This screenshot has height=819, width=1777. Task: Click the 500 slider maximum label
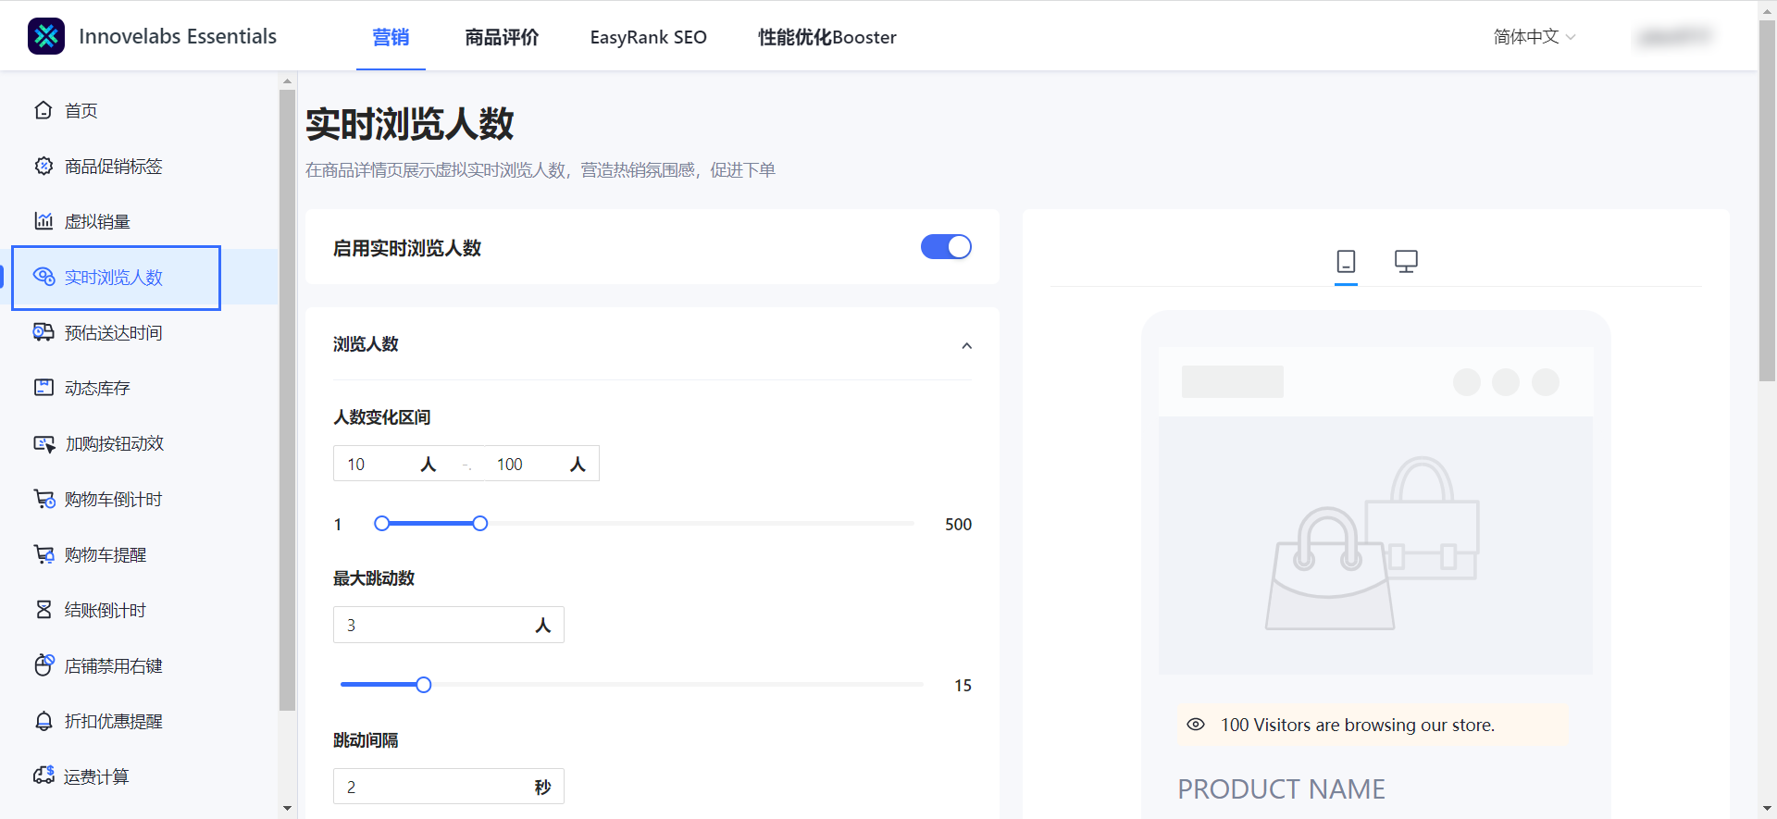click(x=958, y=525)
